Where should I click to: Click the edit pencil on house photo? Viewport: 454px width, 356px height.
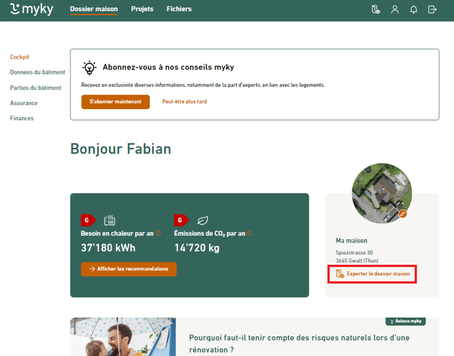[x=403, y=214]
